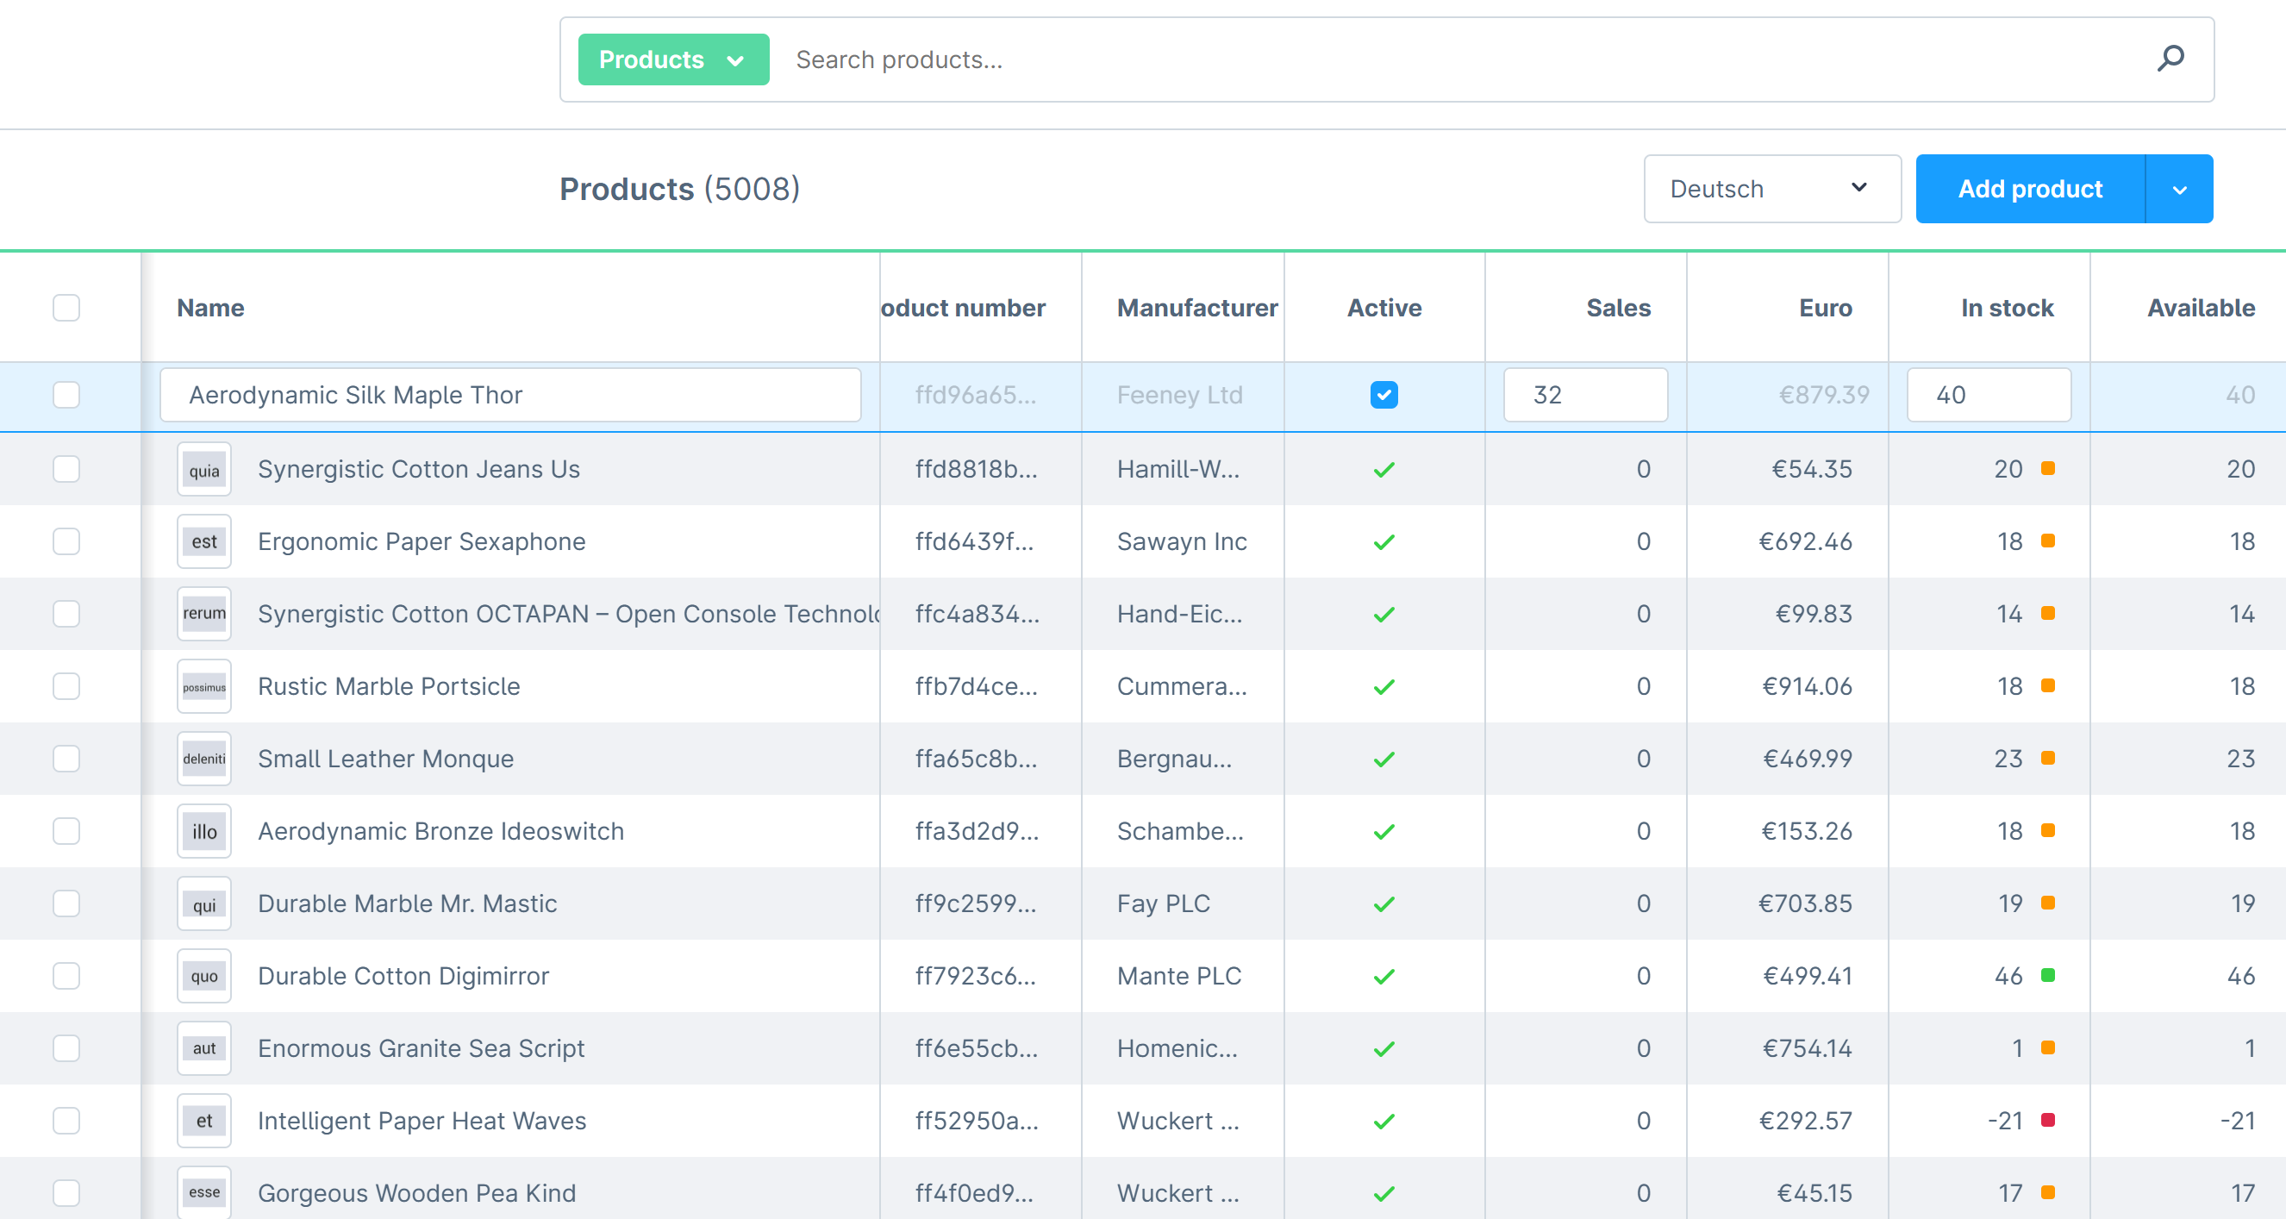Image resolution: width=2286 pixels, height=1219 pixels.
Task: Click the price €703.85
Action: (1805, 903)
